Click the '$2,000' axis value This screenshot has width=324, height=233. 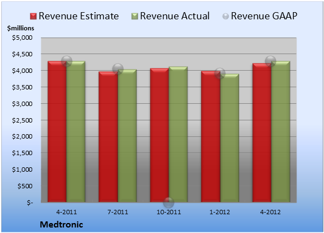22,136
